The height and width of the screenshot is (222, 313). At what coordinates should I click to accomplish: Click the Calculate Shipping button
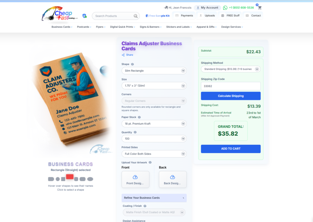(x=230, y=96)
